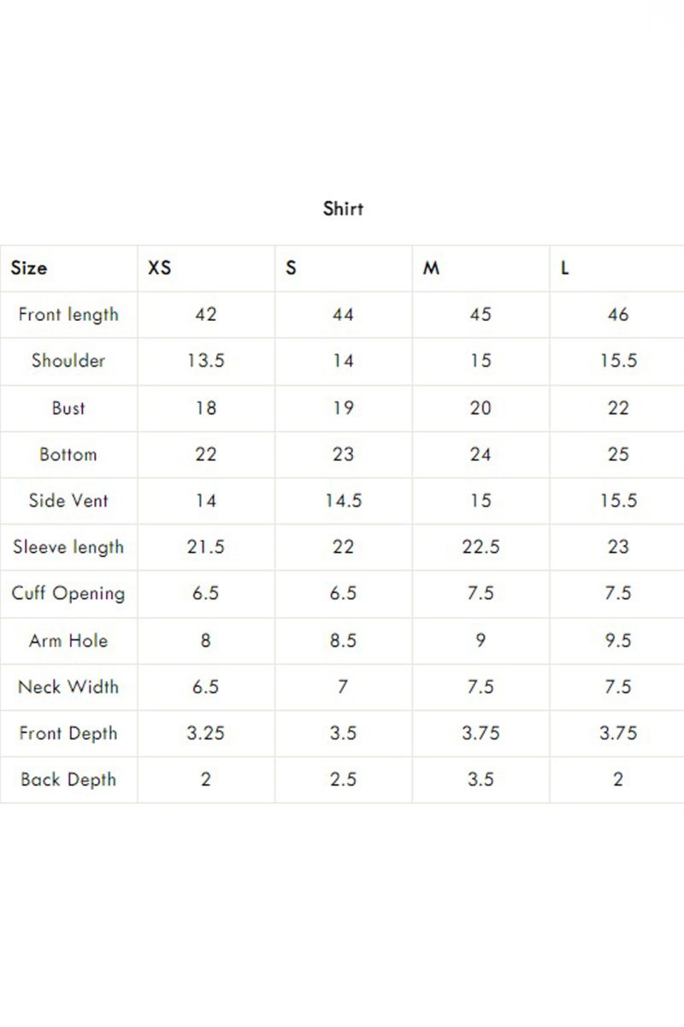Click the "Cuff Opening" row label
This screenshot has height=1027, width=684.
click(x=68, y=593)
